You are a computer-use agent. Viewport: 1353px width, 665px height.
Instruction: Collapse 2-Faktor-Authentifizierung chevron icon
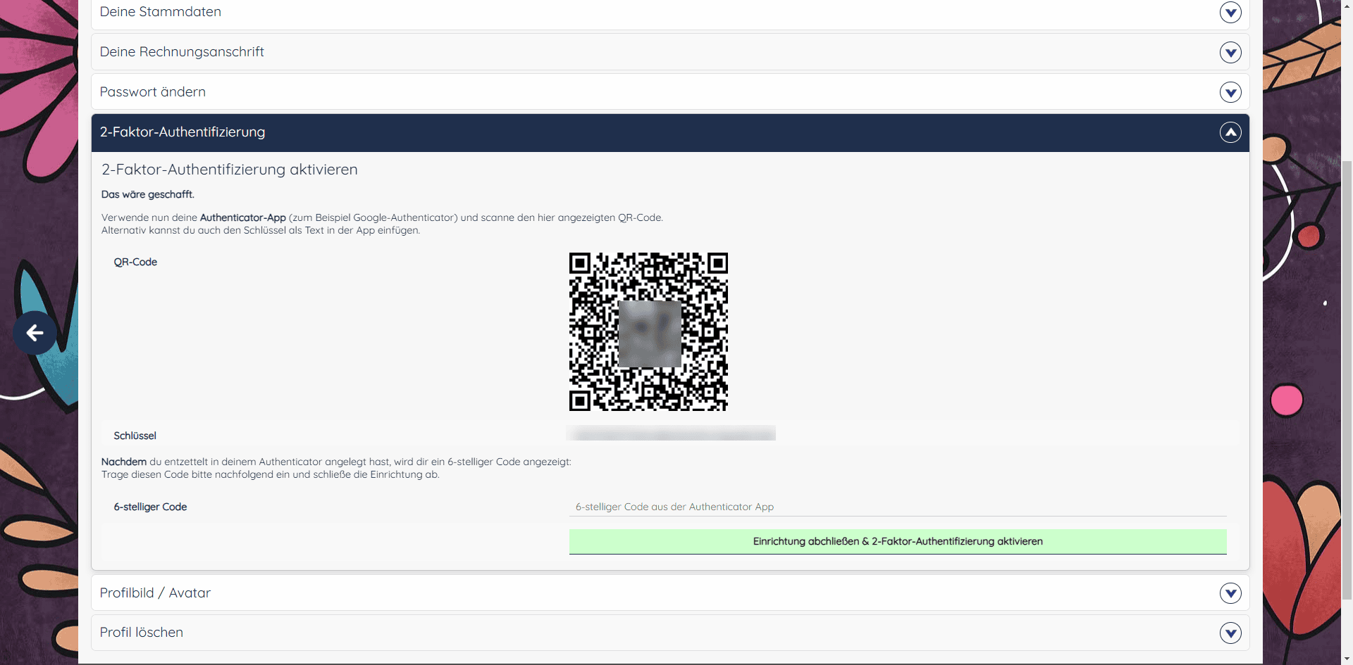point(1230,132)
